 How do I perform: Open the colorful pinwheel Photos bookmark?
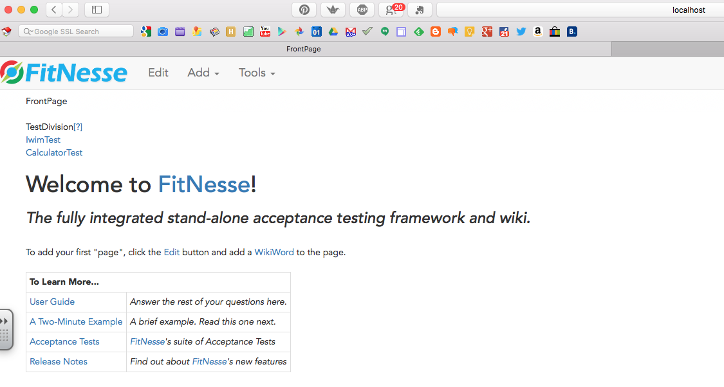tap(299, 32)
